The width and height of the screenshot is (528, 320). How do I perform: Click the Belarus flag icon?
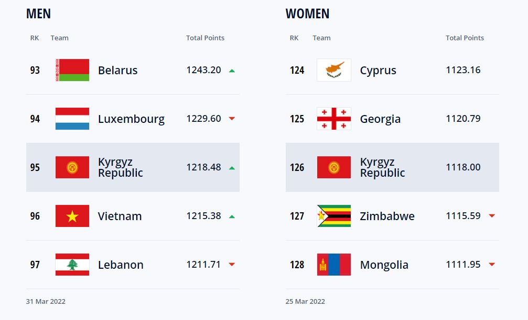coord(72,70)
